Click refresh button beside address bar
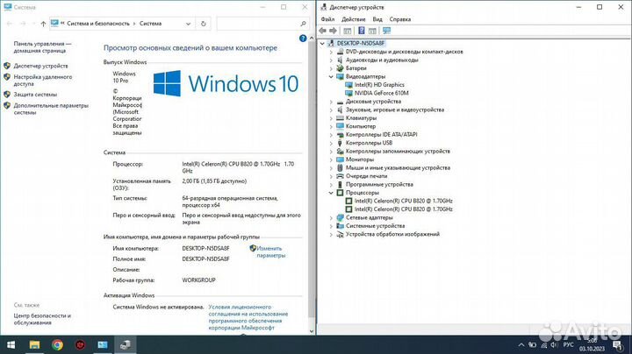Viewport: 632px width, 354px height. tap(203, 24)
